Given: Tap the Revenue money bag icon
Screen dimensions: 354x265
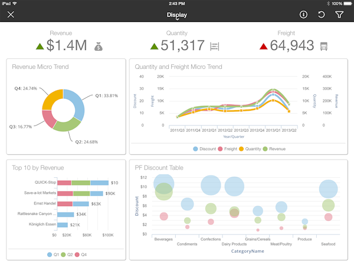Looking at the screenshot, I should coord(99,46).
